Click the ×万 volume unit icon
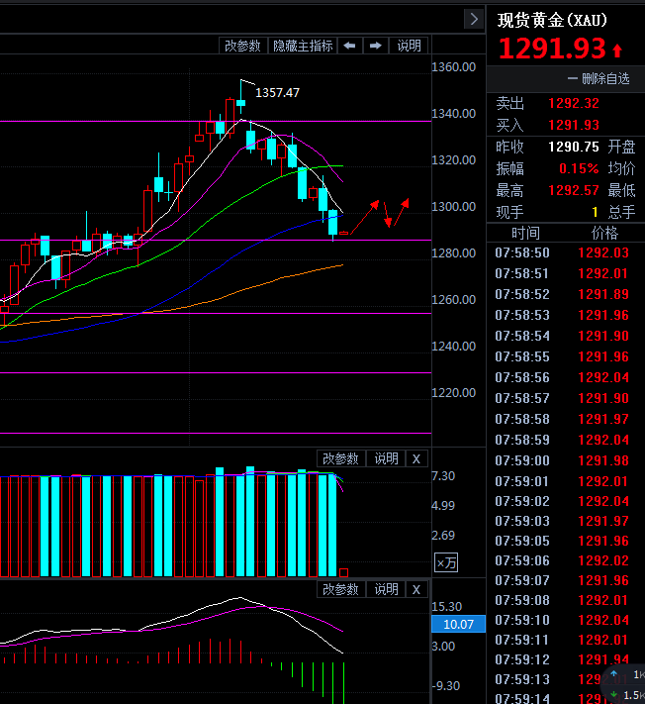 pos(446,562)
